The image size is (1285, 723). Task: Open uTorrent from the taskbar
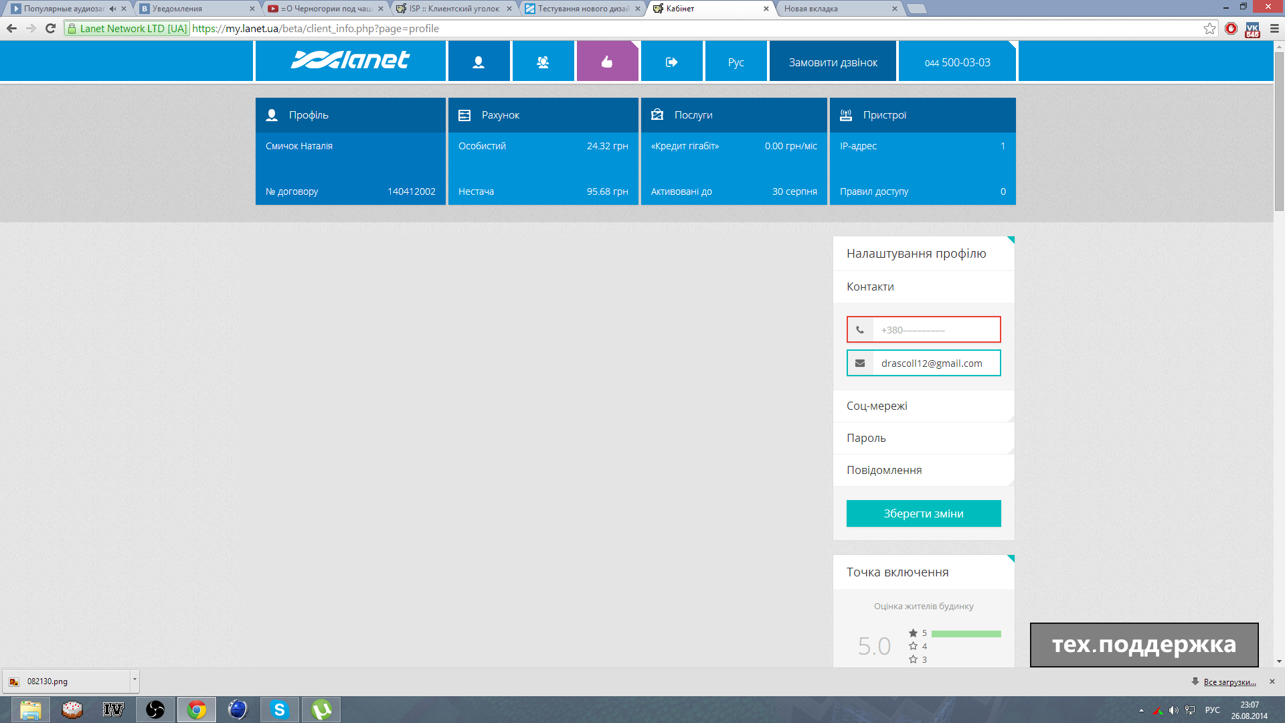point(321,710)
